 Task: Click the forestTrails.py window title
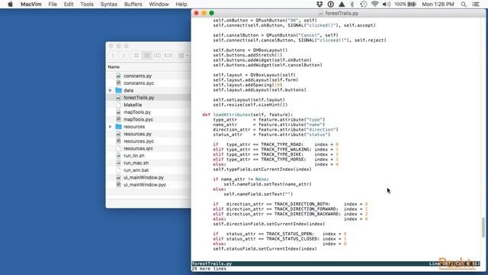point(342,13)
